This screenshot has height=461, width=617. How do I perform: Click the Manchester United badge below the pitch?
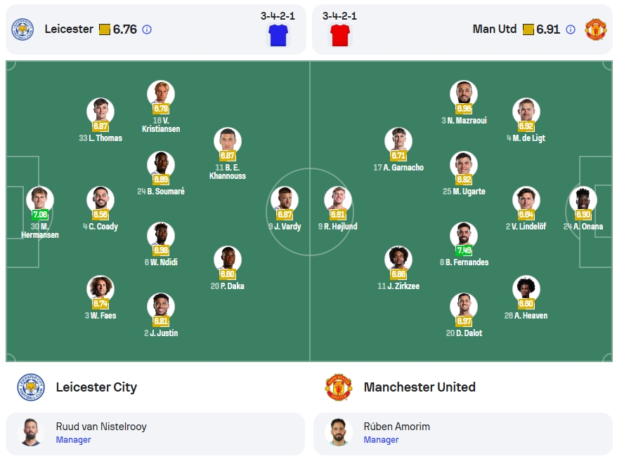pyautogui.click(x=339, y=387)
